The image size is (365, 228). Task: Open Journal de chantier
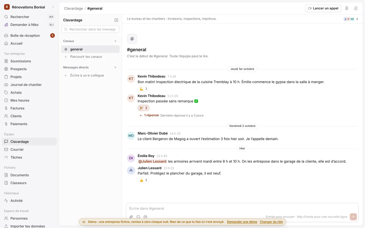(x=29, y=85)
